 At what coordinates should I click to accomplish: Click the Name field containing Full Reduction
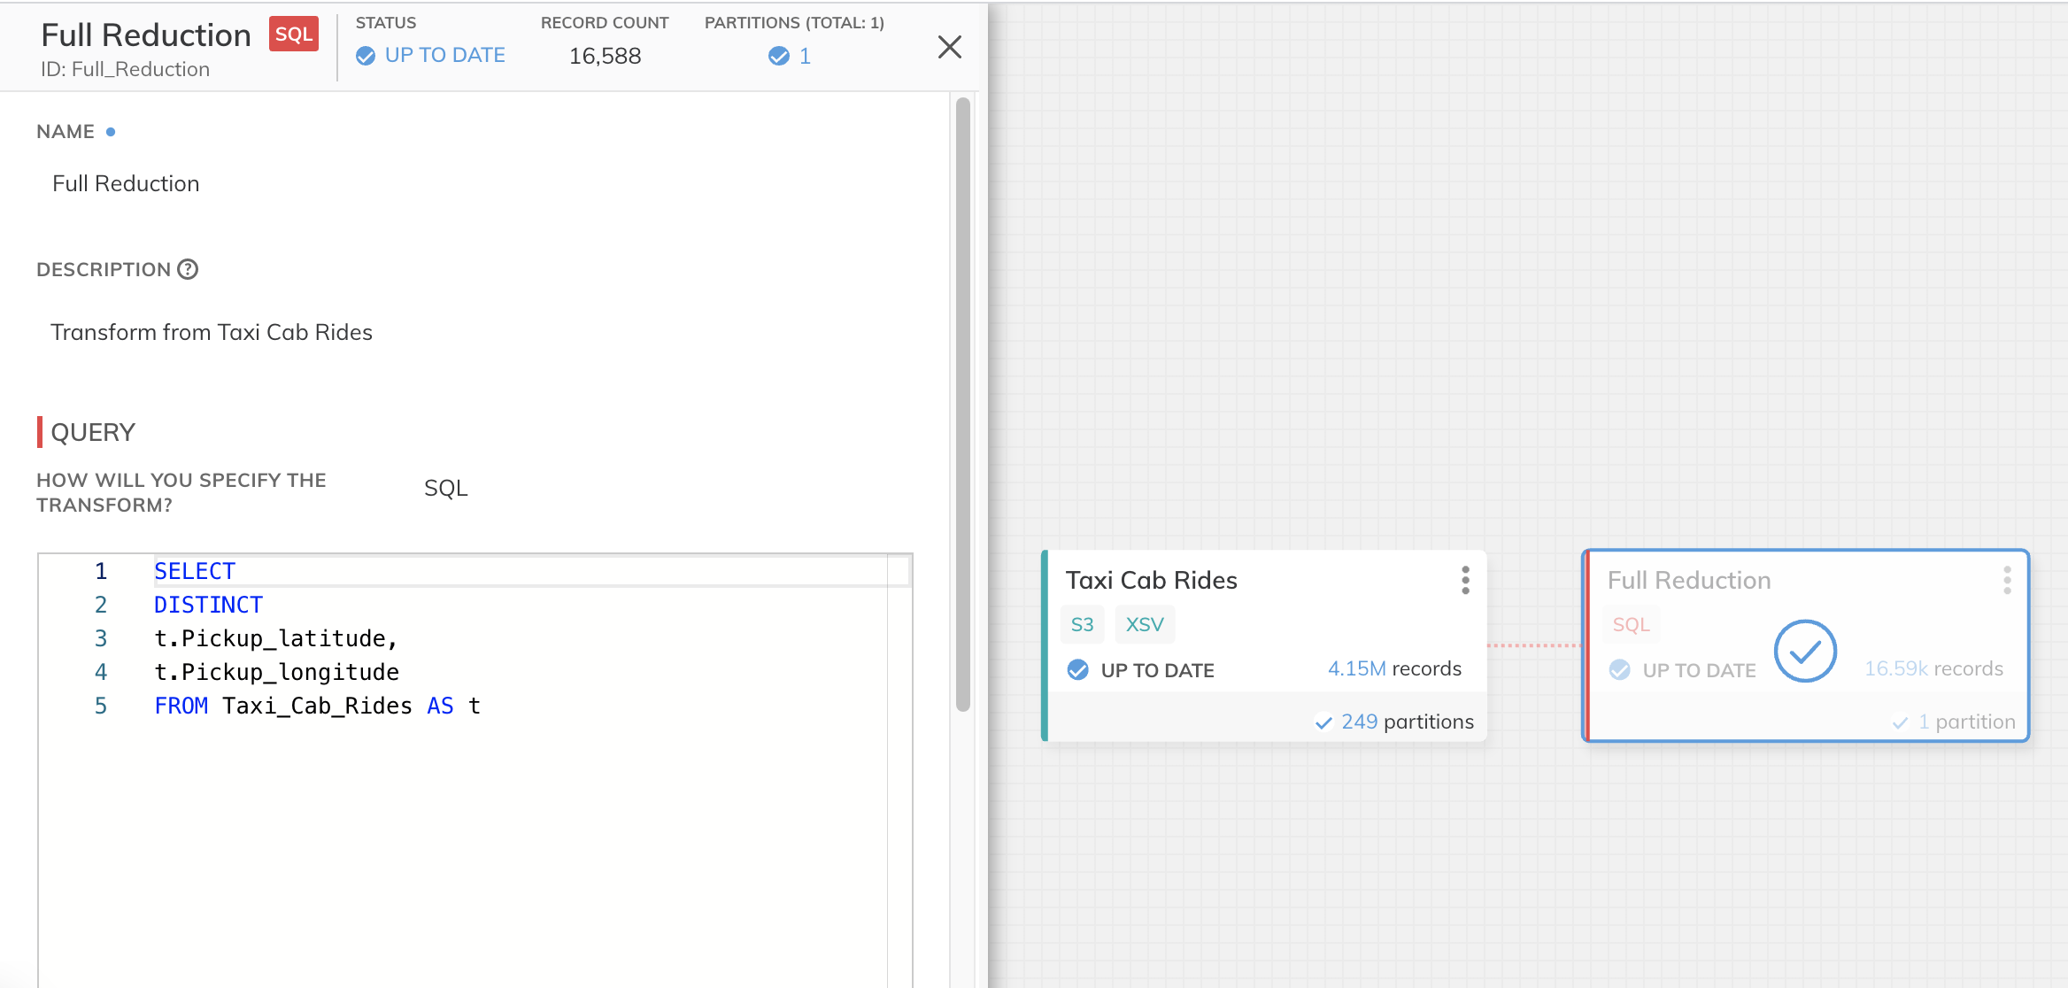(x=126, y=183)
